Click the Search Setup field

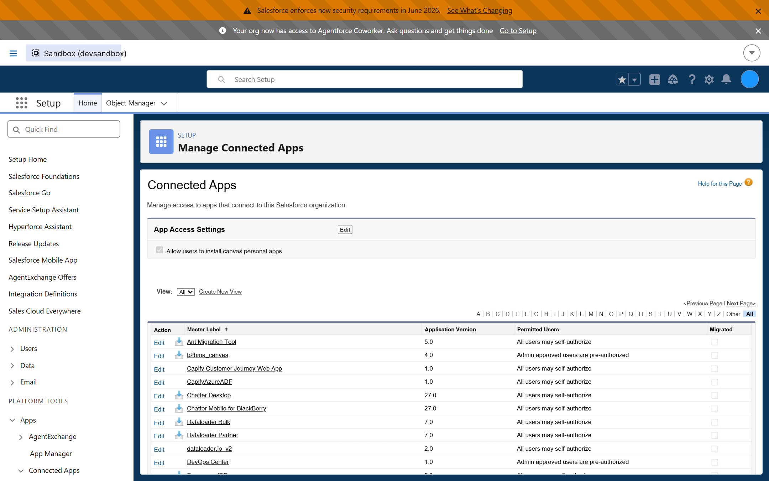(x=365, y=79)
